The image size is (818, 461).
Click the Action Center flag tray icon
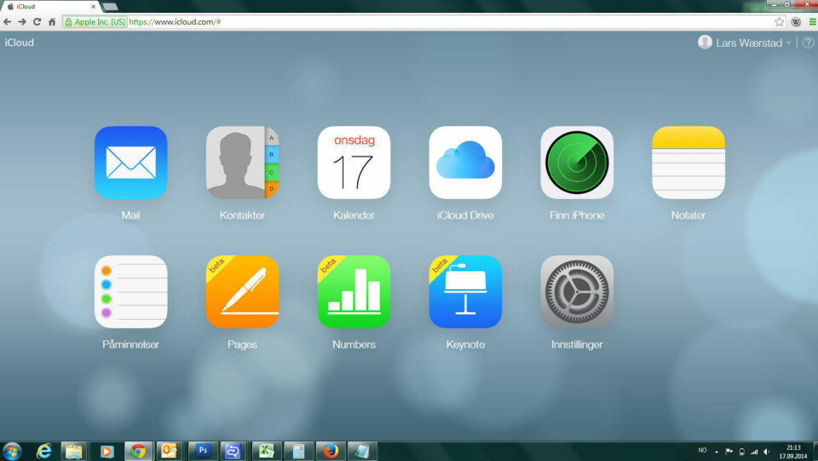[x=729, y=452]
